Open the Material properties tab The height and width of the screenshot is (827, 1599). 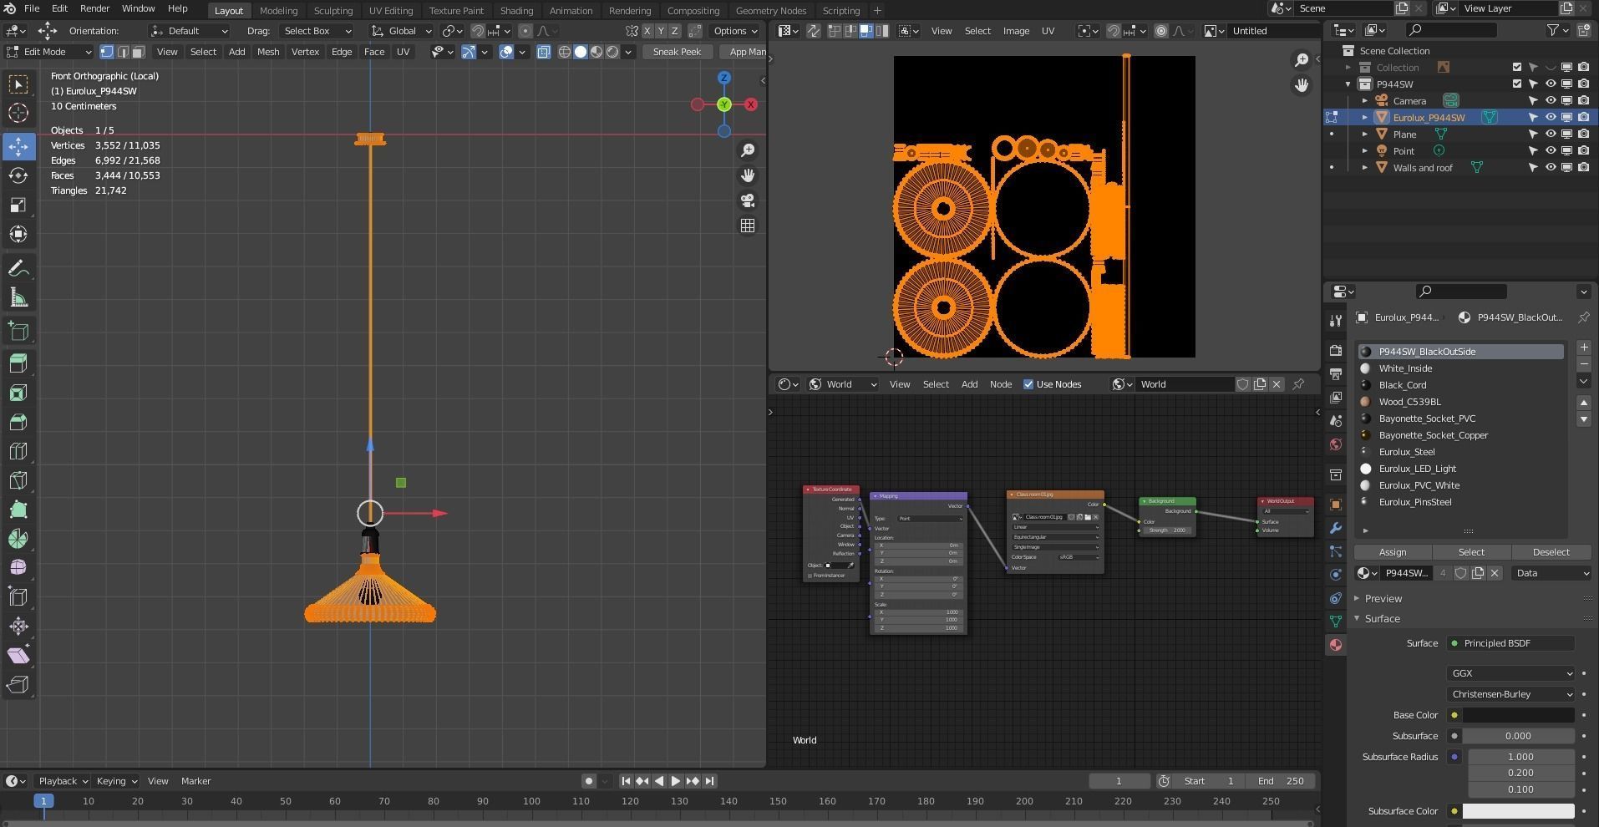pos(1336,644)
